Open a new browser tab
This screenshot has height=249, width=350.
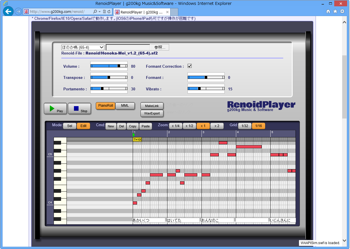click(174, 12)
